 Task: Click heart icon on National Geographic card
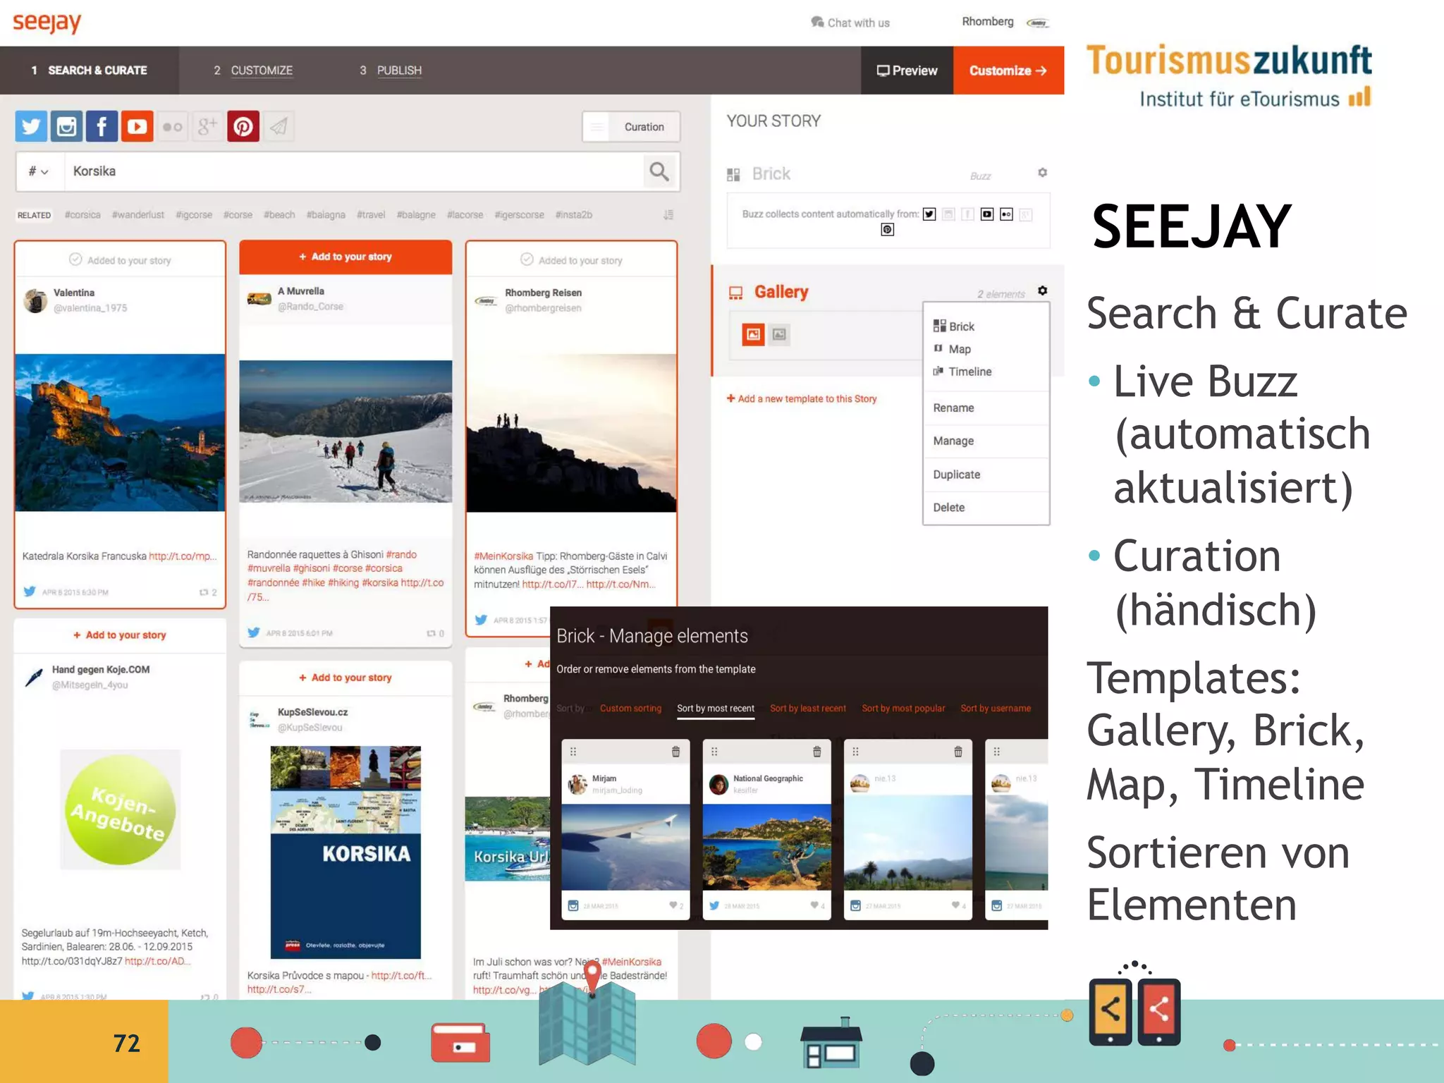[814, 905]
